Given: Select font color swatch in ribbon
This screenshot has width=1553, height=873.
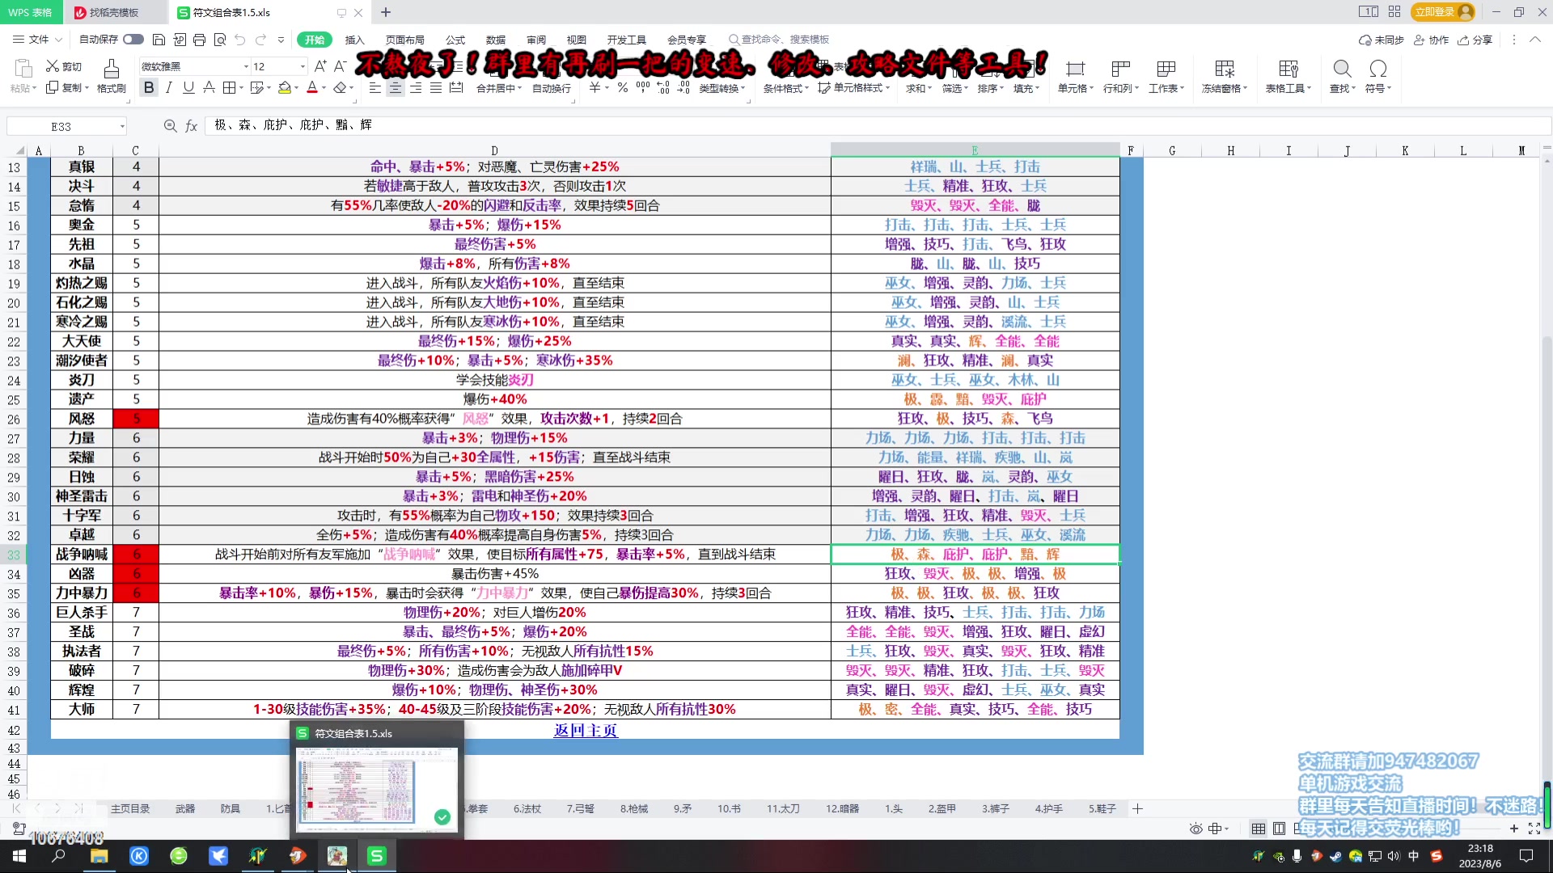Looking at the screenshot, I should coord(312,90).
